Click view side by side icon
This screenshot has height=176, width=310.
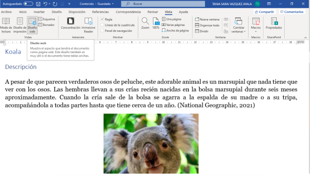coord(226,19)
